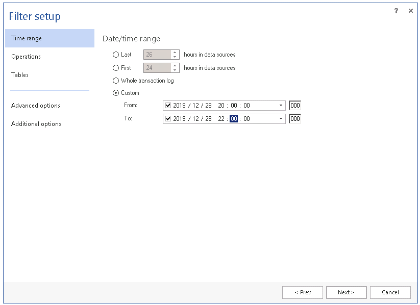Open the From date dropdown calendar
The height and width of the screenshot is (305, 420).
click(x=281, y=106)
